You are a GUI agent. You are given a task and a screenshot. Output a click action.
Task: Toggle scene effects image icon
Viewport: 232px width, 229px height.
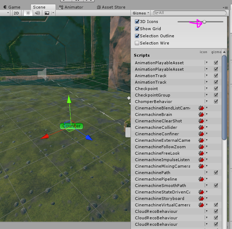[x=47, y=13]
